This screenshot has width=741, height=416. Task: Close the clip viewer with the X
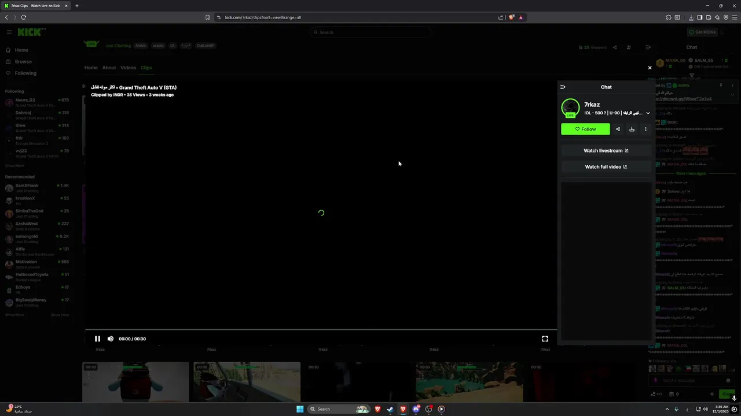[x=650, y=68]
